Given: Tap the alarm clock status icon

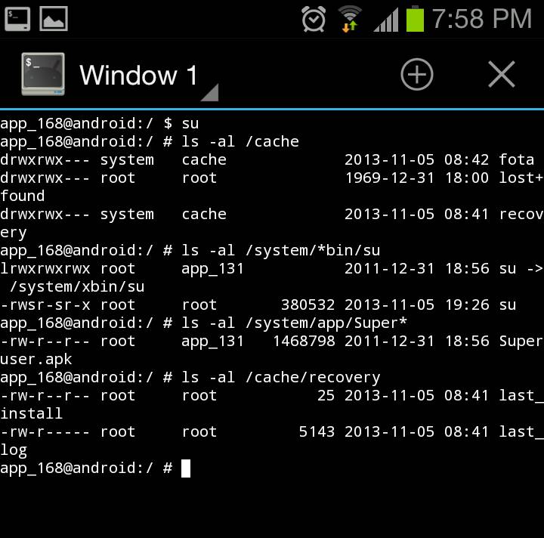Looking at the screenshot, I should click(x=314, y=19).
